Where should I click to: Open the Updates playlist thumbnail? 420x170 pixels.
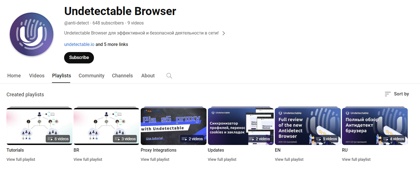point(241,126)
